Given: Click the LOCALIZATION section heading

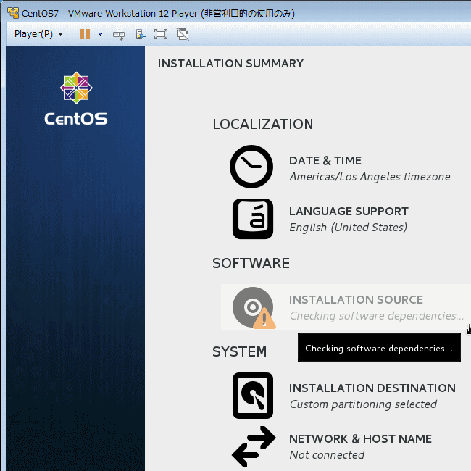Looking at the screenshot, I should point(263,125).
